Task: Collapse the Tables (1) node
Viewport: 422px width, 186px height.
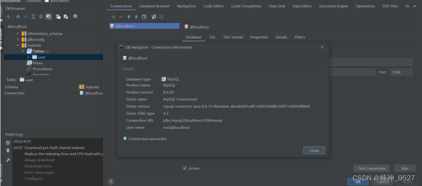Action: (23, 51)
